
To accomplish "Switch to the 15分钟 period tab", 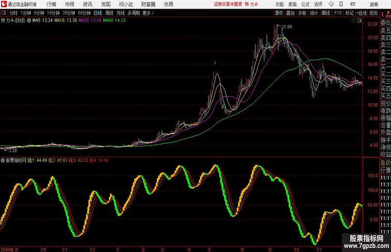I will tap(53, 13).
